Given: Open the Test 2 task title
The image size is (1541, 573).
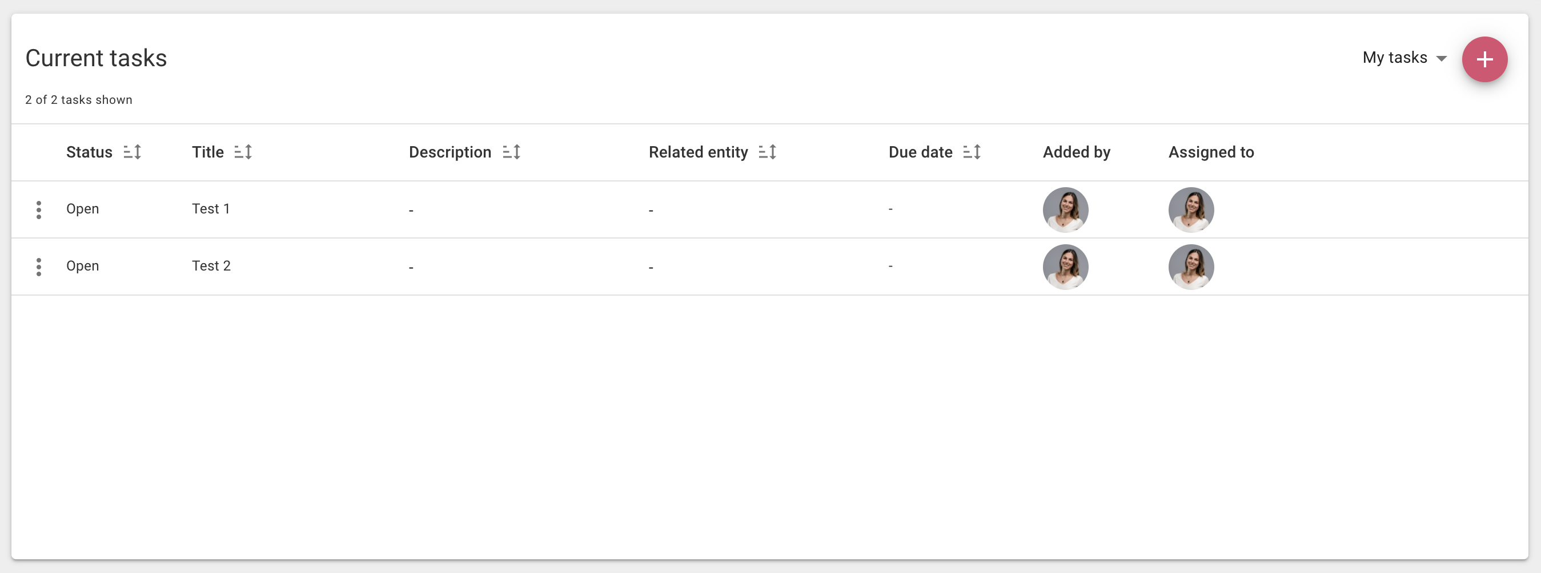Looking at the screenshot, I should click(211, 266).
